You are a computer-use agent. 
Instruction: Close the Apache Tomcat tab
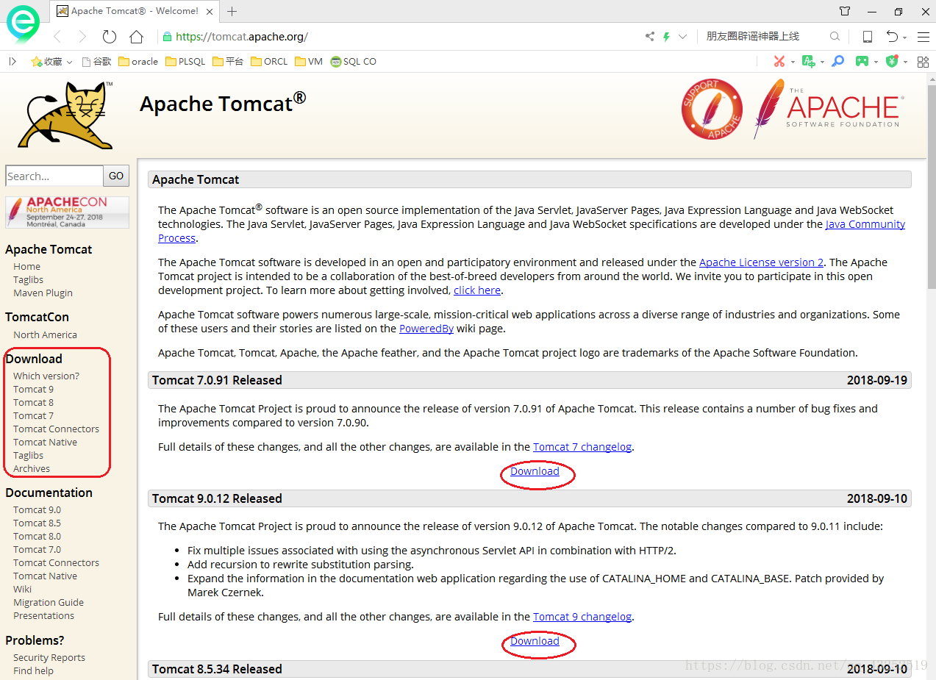coord(210,11)
